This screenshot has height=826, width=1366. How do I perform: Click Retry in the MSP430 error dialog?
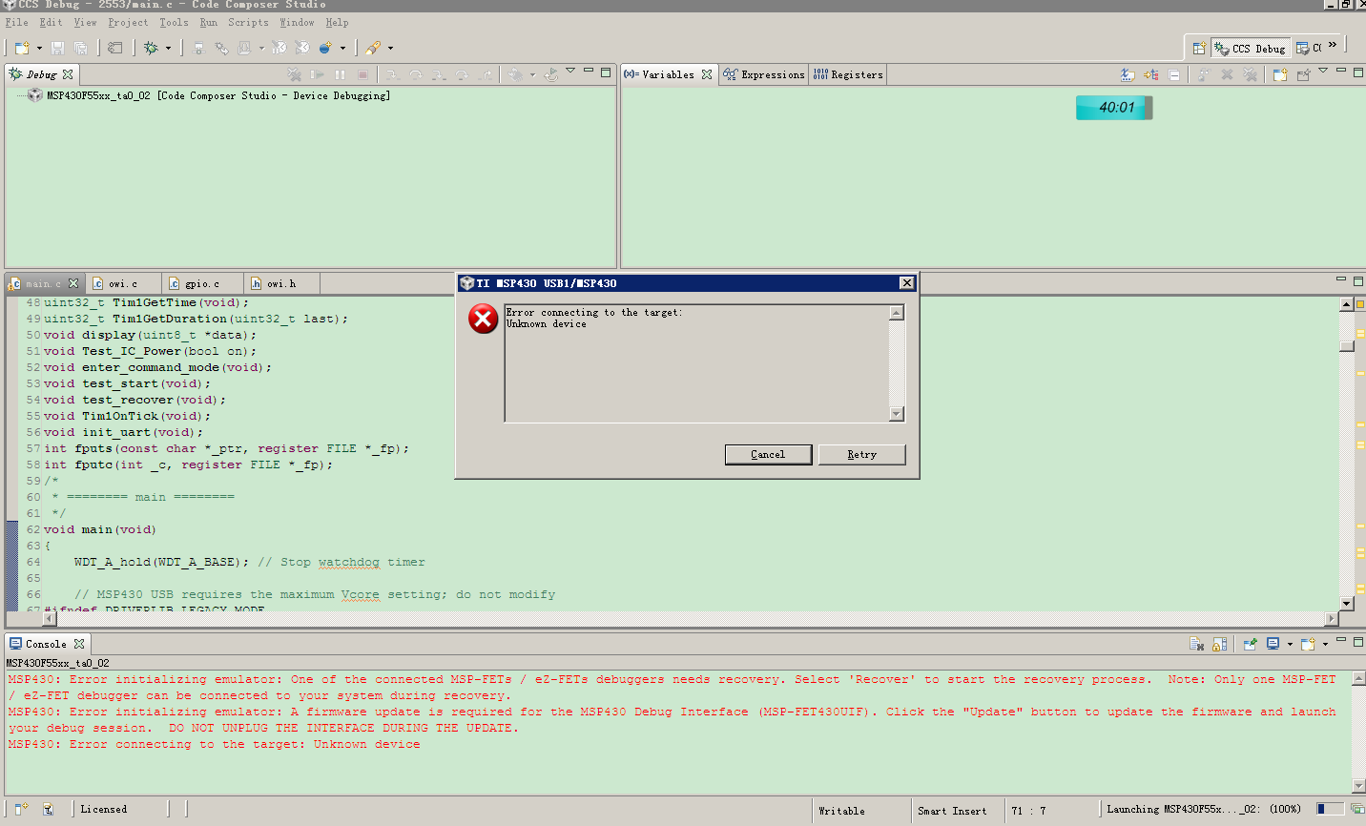(862, 455)
